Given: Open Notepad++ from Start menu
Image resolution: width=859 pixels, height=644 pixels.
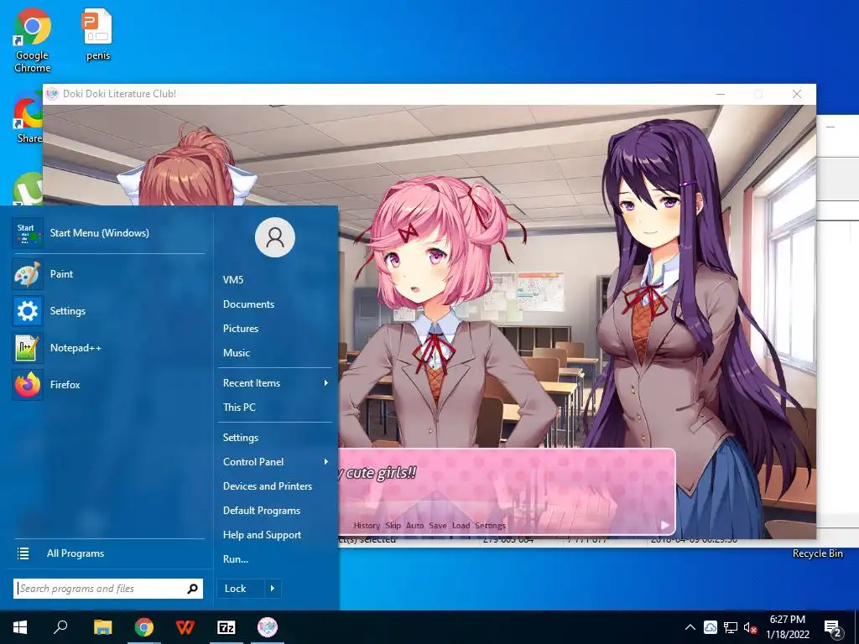Looking at the screenshot, I should coord(110,348).
